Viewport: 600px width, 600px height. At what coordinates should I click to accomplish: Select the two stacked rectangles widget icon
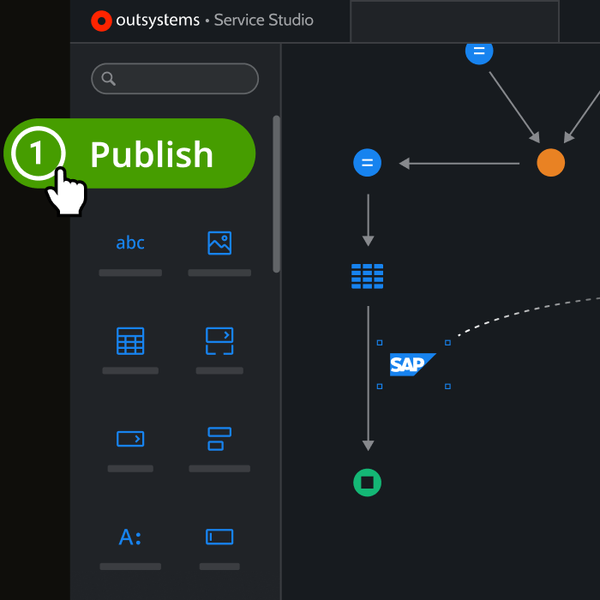click(219, 439)
